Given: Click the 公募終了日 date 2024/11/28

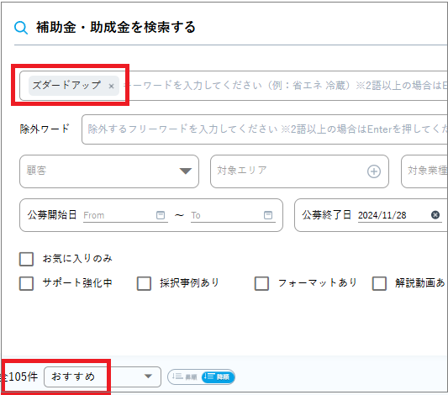Looking at the screenshot, I should [x=382, y=215].
